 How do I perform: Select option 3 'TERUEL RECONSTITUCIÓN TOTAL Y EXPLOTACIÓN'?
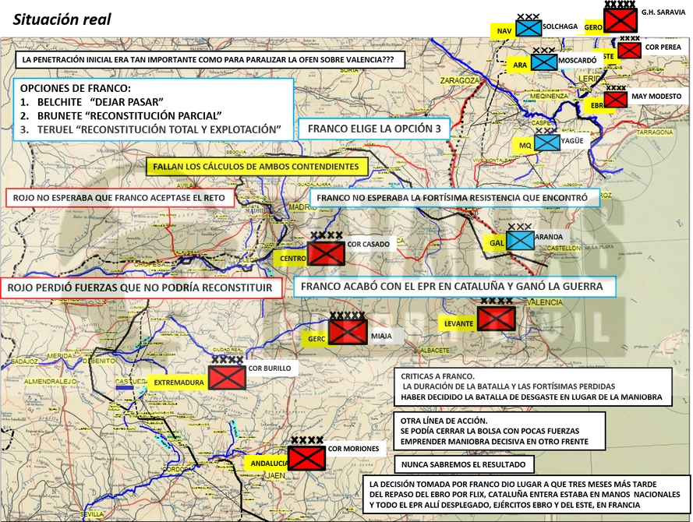(x=150, y=129)
